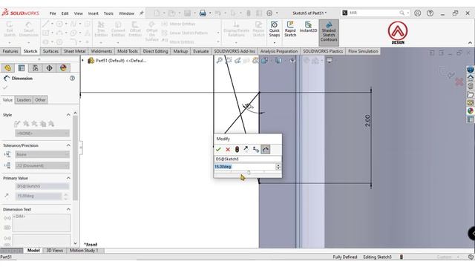Switch to the Motion Study 1 tab
Screen dimensions: 475x267
click(x=84, y=251)
